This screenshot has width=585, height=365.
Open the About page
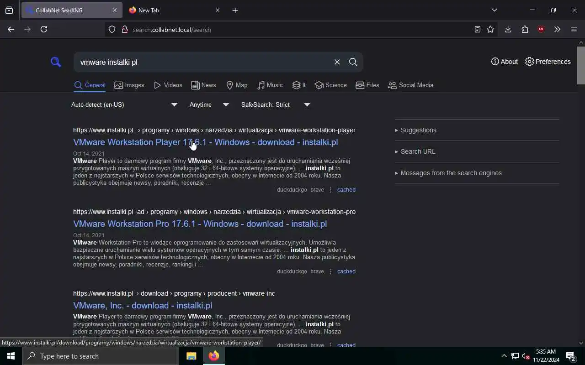[505, 62]
